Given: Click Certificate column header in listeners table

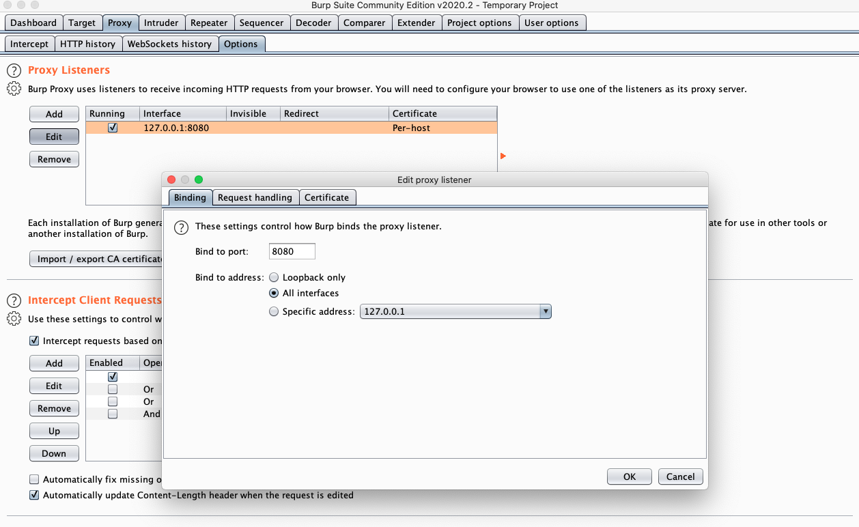Looking at the screenshot, I should (x=443, y=113).
